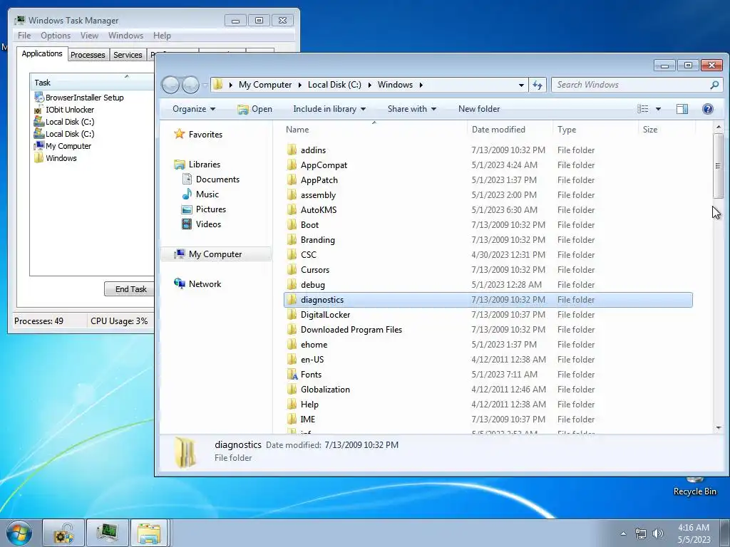Image resolution: width=730 pixels, height=547 pixels.
Task: Click the volume speaker tray icon
Action: [x=658, y=533]
